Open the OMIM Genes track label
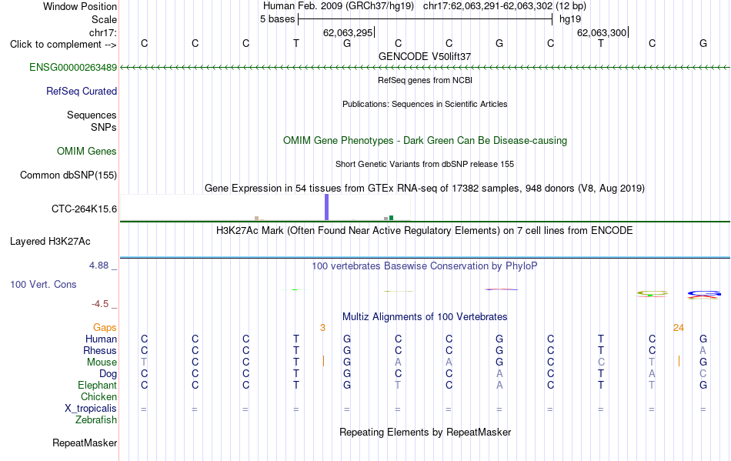Screen dimensions: 731x461 [x=87, y=152]
